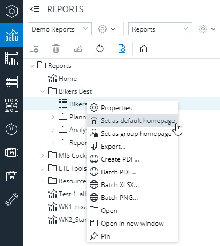Click the new folder toolbar icon
This screenshot has width=220, height=246.
click(x=34, y=49)
